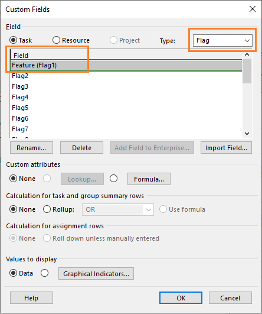Open the Import Field dialog
262x314 pixels.
point(226,148)
